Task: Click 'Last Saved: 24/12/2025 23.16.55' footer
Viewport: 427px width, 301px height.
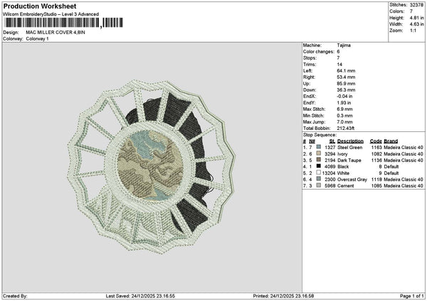Action: click(x=140, y=296)
